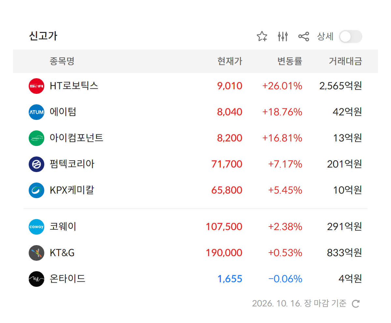
Task: Click the +7.17% change value
Action: (285, 164)
